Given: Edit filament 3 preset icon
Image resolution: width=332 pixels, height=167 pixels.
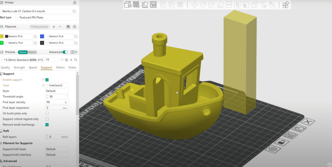Looking at the screenshot, I should tap(35, 43).
